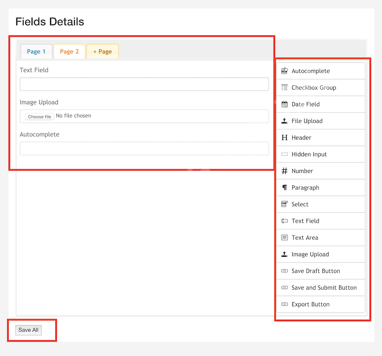Add the Export Button element
The height and width of the screenshot is (356, 382).
320,304
